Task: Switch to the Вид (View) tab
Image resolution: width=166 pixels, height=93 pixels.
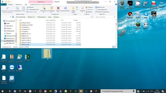Action: [x=26, y=4]
